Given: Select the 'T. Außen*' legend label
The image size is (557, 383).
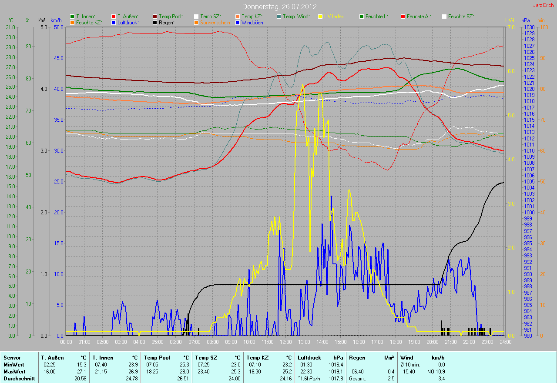Looking at the screenshot, I should (128, 17).
